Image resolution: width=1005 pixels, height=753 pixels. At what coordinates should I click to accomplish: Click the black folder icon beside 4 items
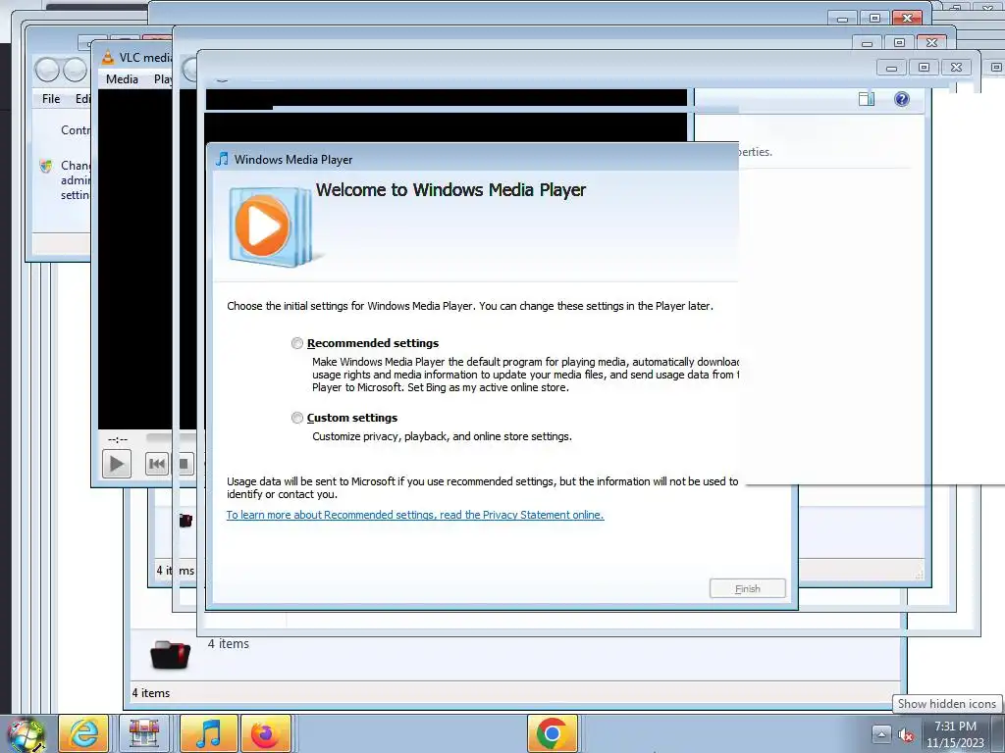[x=171, y=654]
